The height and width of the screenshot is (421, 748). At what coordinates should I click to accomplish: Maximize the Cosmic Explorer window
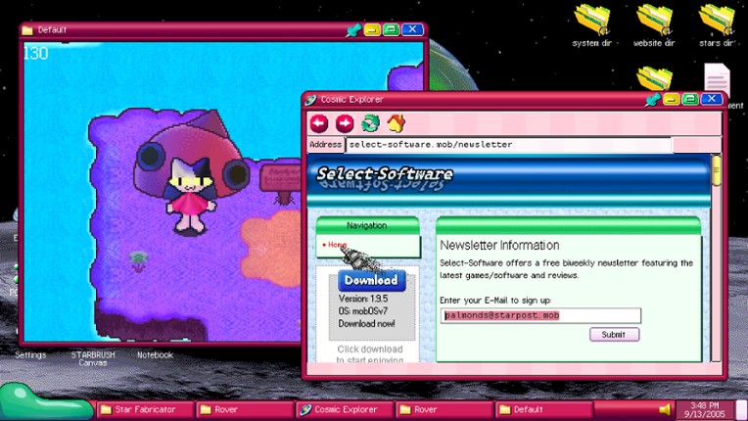point(690,99)
